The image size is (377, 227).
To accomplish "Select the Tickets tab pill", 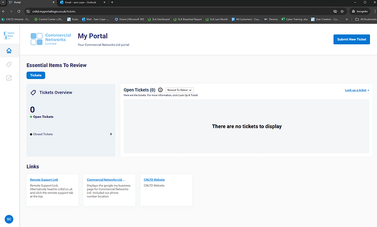I will pos(36,75).
